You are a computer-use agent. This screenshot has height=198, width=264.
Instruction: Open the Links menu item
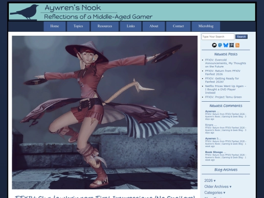pyautogui.click(x=131, y=26)
